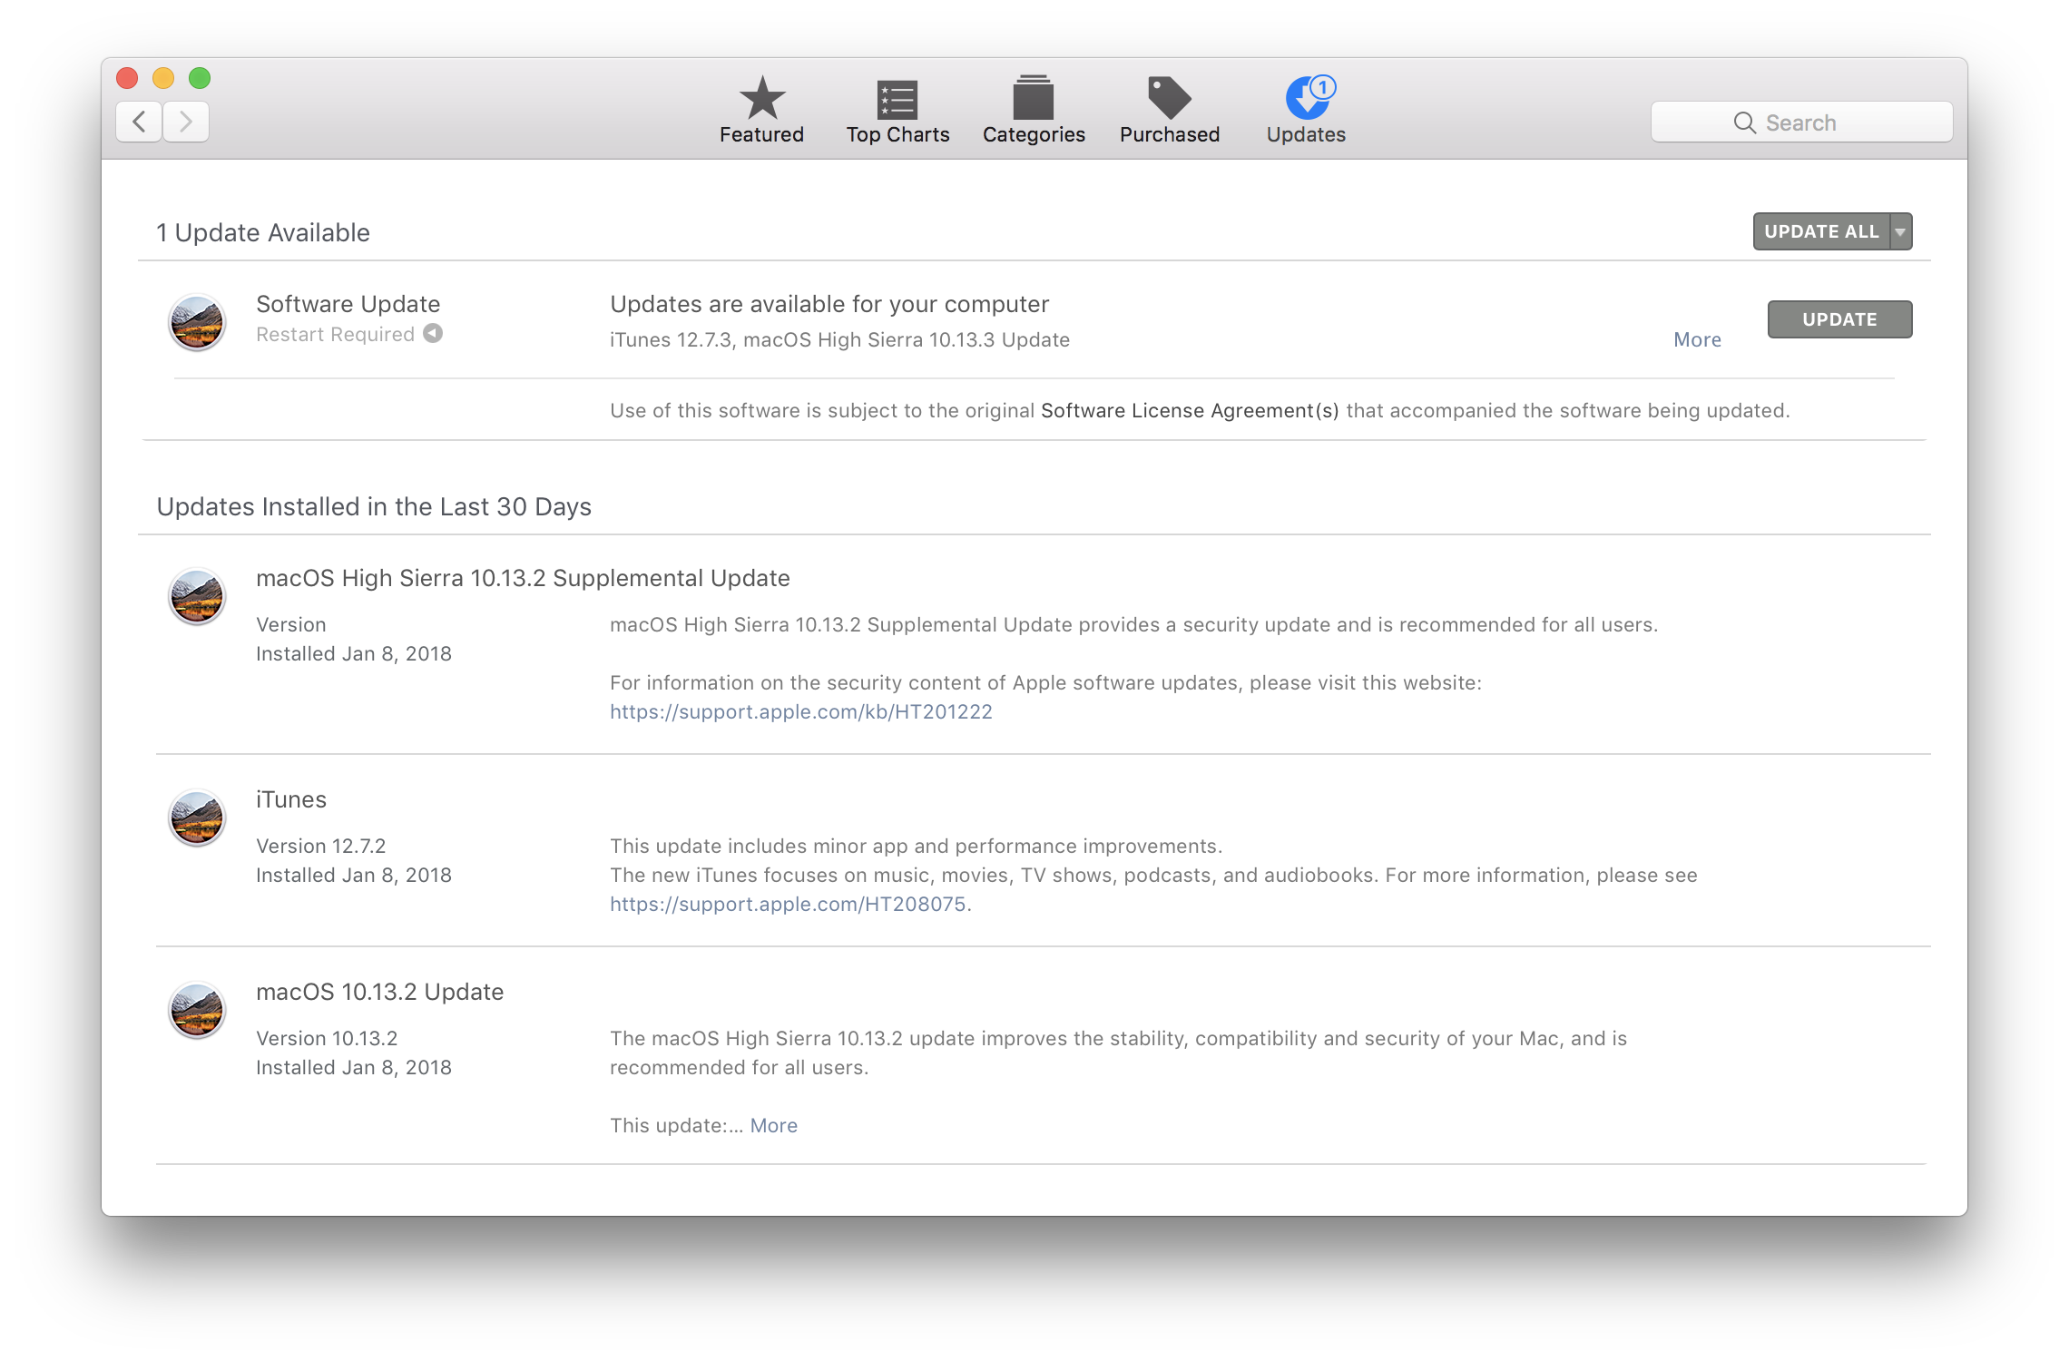This screenshot has width=2069, height=1361.
Task: Click the Supplemental Update High Sierra icon
Action: (197, 596)
